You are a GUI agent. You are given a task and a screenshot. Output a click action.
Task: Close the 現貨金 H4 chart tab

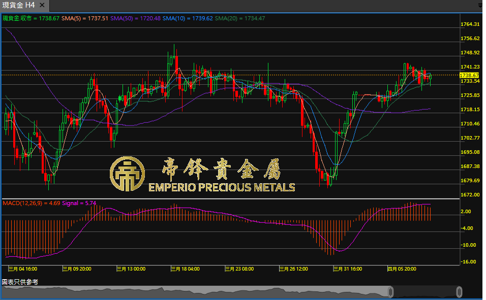point(42,5)
